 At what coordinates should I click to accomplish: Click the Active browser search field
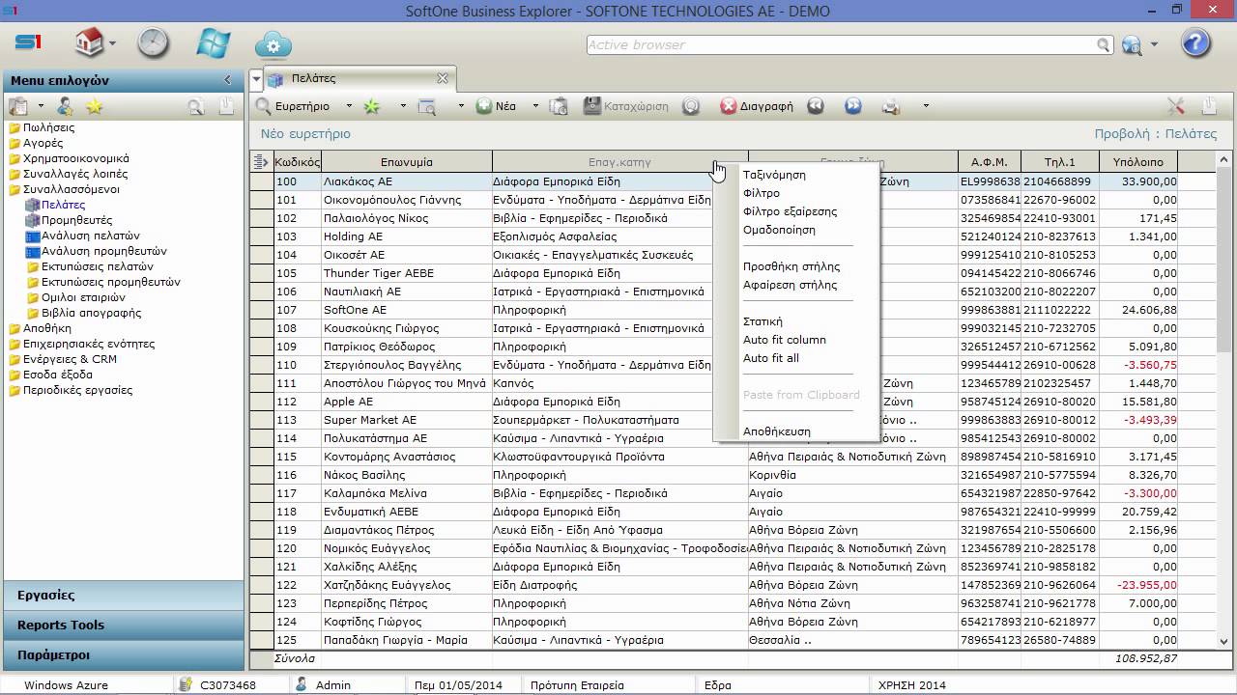tap(842, 45)
